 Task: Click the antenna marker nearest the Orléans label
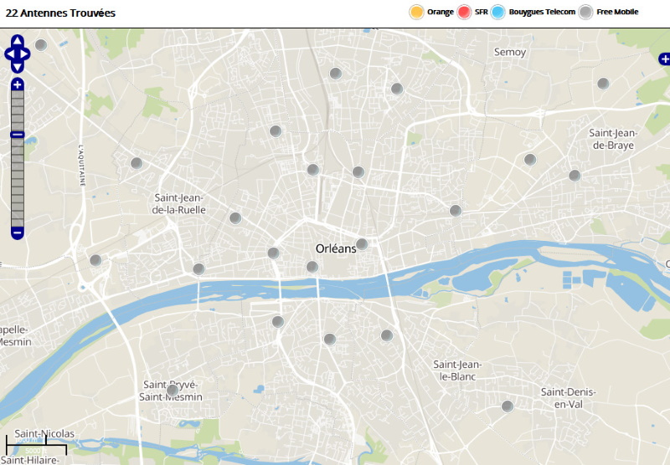point(362,244)
